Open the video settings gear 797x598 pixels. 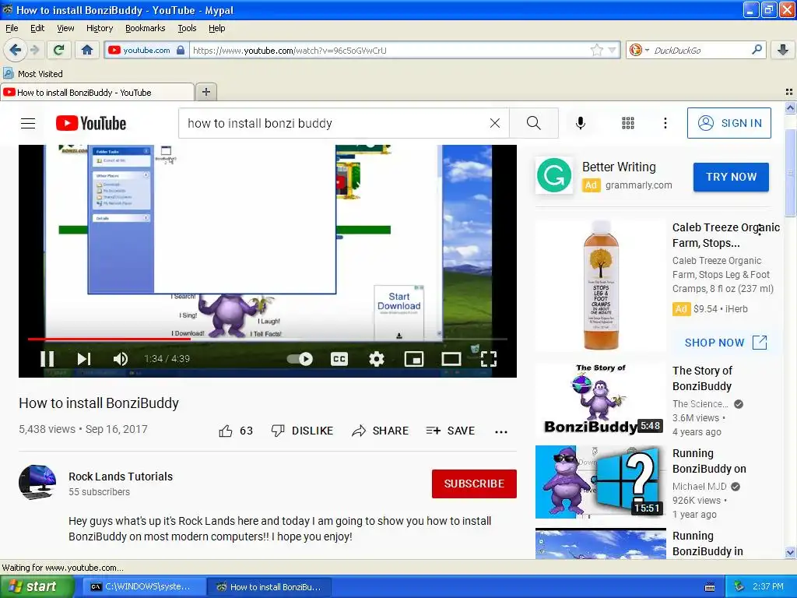coord(377,359)
